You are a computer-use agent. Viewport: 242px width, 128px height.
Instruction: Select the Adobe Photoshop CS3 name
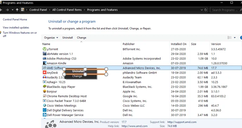click(x=61, y=59)
